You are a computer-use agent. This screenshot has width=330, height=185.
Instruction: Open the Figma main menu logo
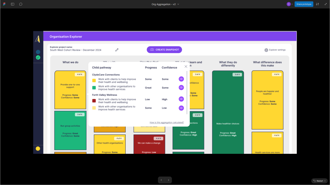4,4
